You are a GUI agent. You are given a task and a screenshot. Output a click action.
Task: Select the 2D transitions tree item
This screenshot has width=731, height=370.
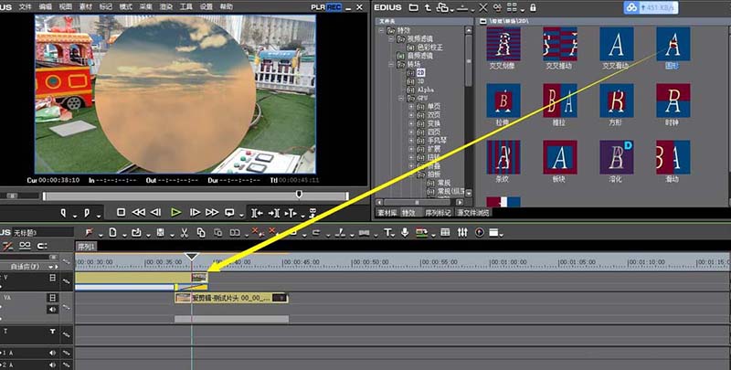pos(421,73)
